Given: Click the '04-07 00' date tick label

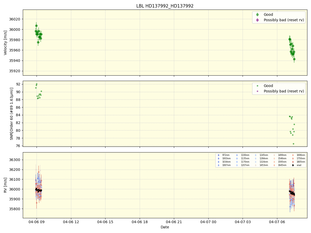Looking at the screenshot, I should point(208,222).
